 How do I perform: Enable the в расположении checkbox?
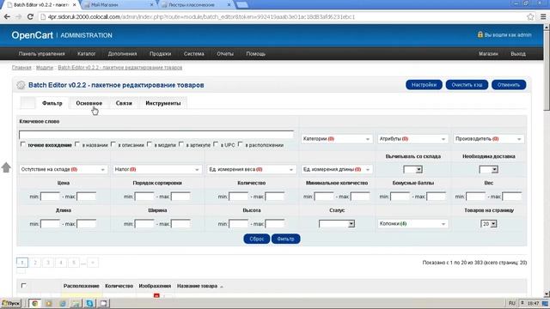pyautogui.click(x=240, y=144)
